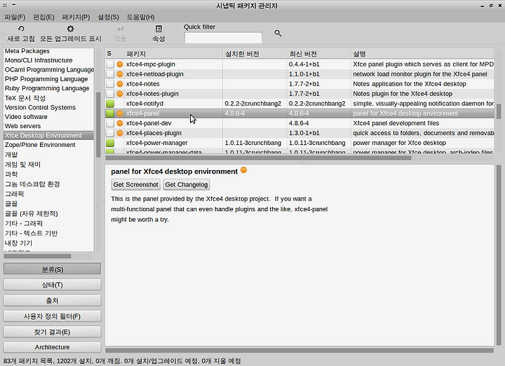Select the 그놈 데스크탑 환경 category
The image size is (505, 366).
32,184
